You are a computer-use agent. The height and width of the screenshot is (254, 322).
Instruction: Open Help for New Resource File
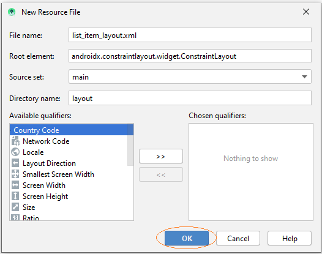tap(290, 238)
